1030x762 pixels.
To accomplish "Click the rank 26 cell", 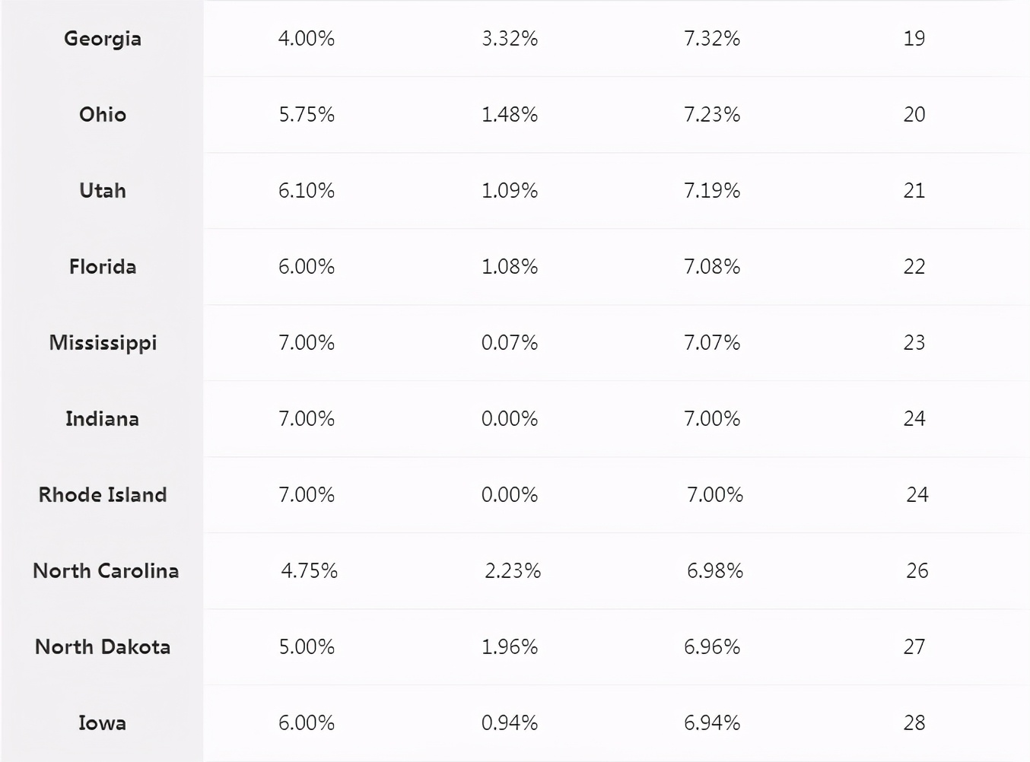I will [917, 571].
